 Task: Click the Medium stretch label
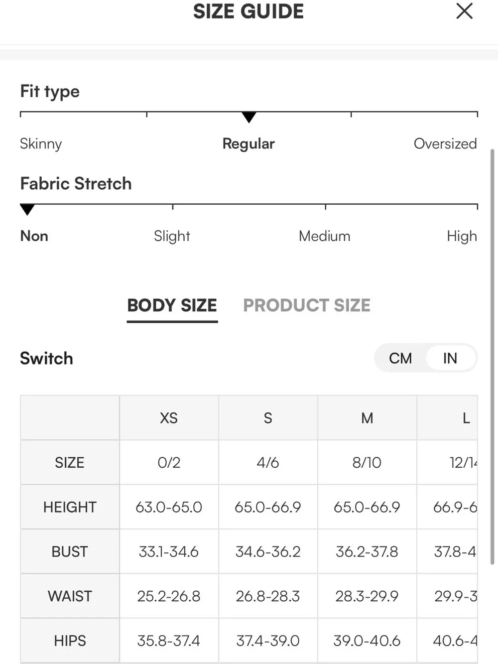click(x=325, y=236)
